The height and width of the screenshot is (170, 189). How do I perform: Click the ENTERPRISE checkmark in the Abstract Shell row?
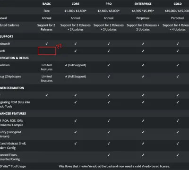click(x=143, y=144)
